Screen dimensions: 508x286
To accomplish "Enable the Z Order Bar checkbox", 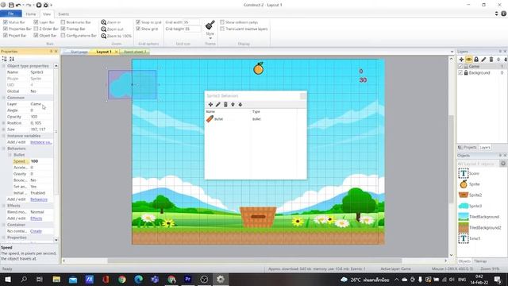I will pos(36,29).
